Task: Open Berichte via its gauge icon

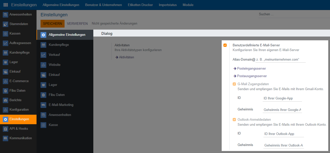Action: pyautogui.click(x=6, y=100)
